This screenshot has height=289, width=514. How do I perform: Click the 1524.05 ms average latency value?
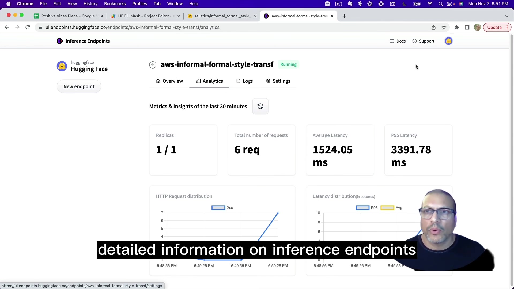tap(332, 156)
